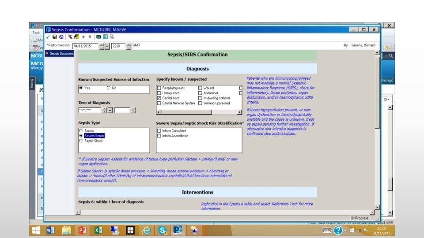The image size is (424, 238).
Task: Select the Severe Sepsis radio option
Action: point(81,136)
